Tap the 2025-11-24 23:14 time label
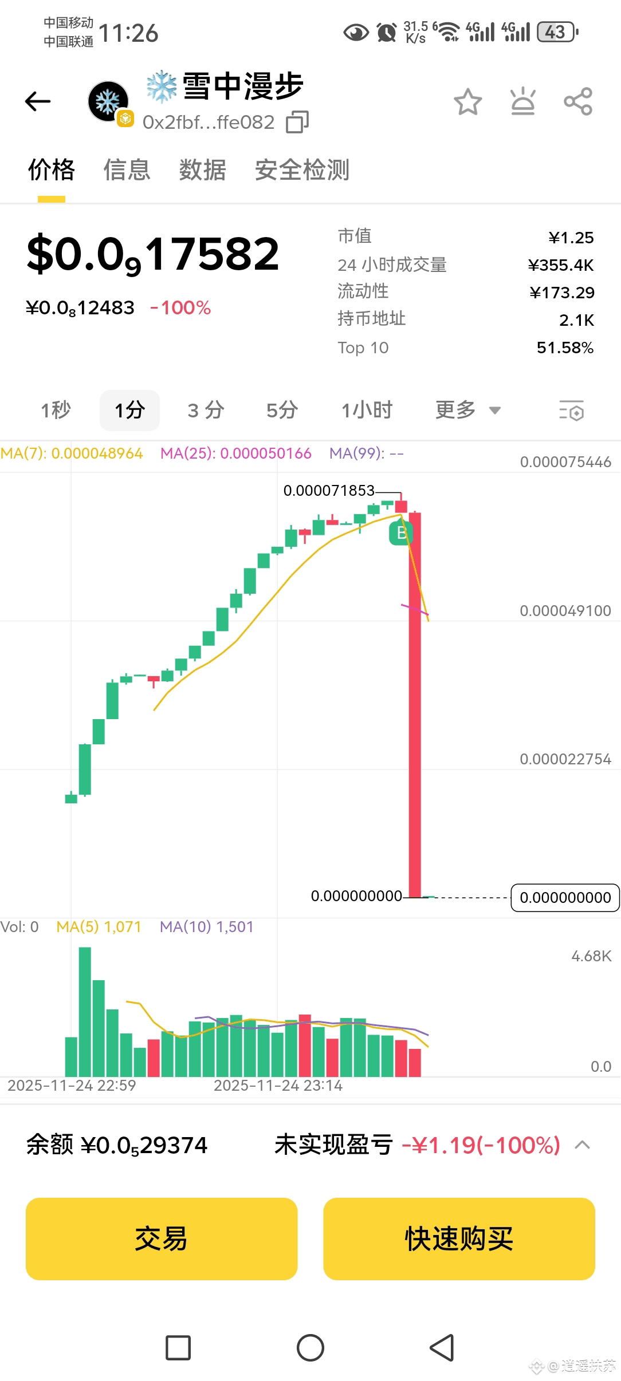 (x=278, y=1086)
